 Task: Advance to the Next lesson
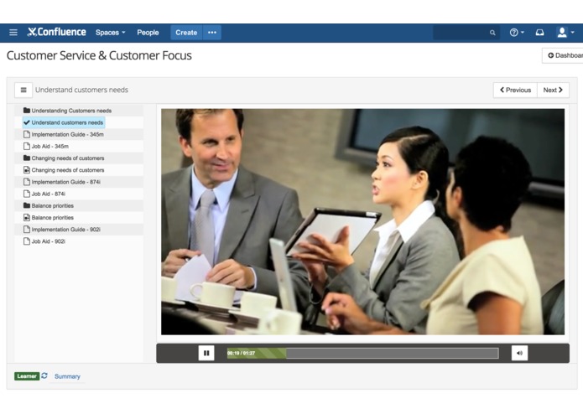554,90
